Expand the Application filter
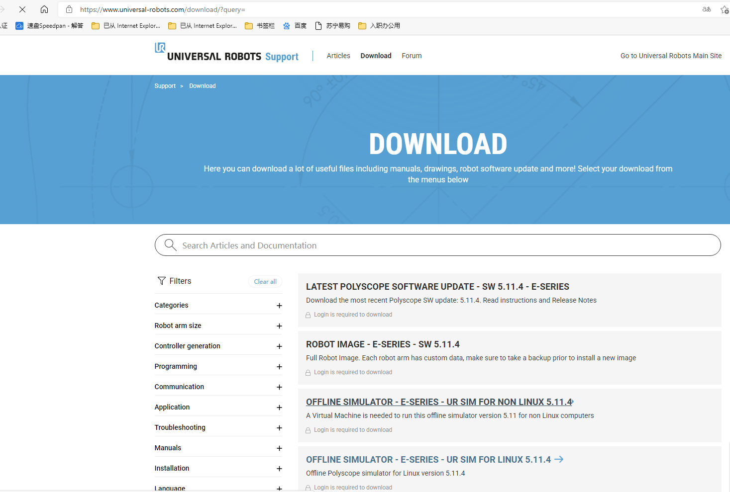The height and width of the screenshot is (492, 730). click(218, 407)
